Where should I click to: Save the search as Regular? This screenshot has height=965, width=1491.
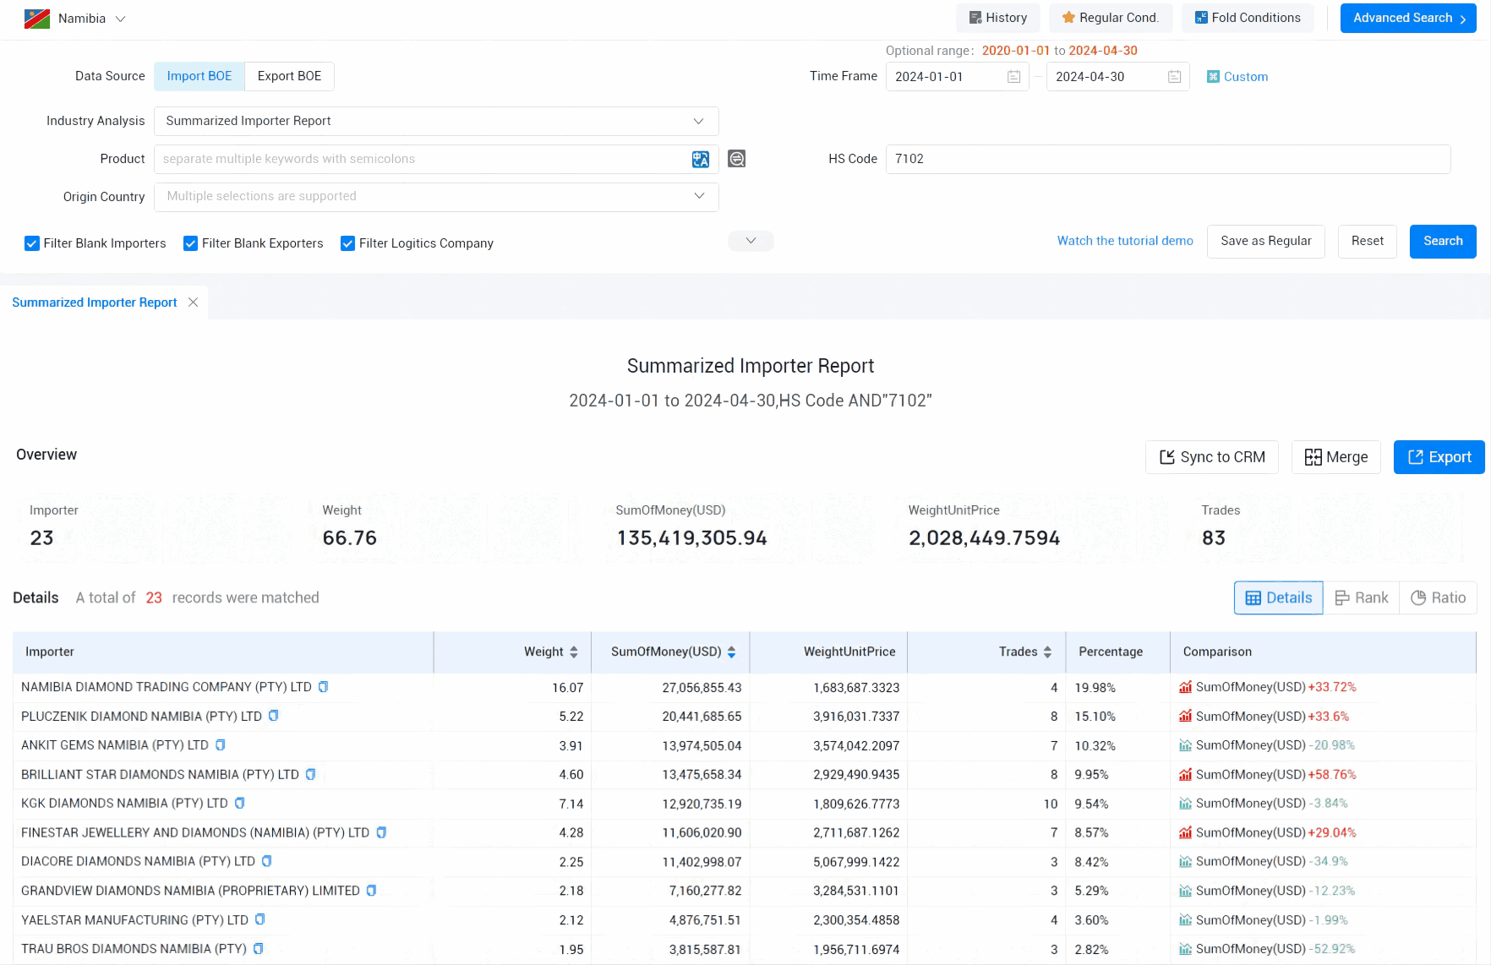click(x=1265, y=242)
